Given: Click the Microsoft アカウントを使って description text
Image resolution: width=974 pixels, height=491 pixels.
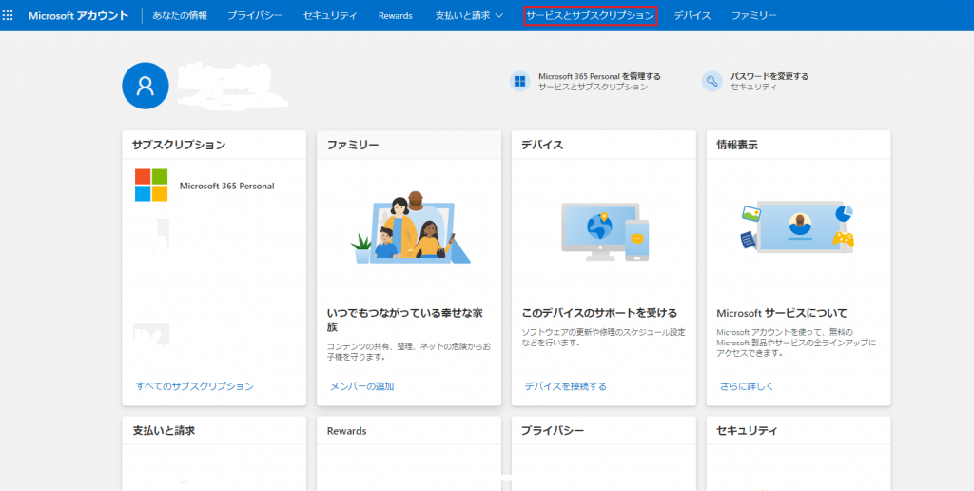Looking at the screenshot, I should [x=796, y=343].
